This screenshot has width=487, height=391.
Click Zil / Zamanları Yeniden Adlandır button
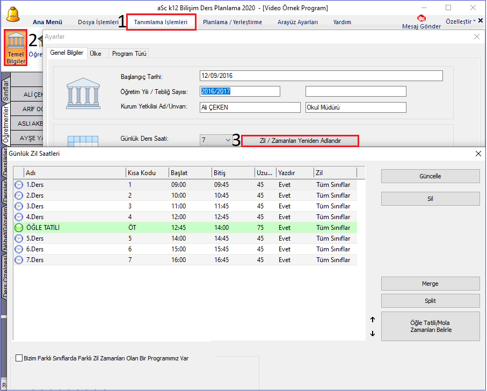(x=300, y=141)
